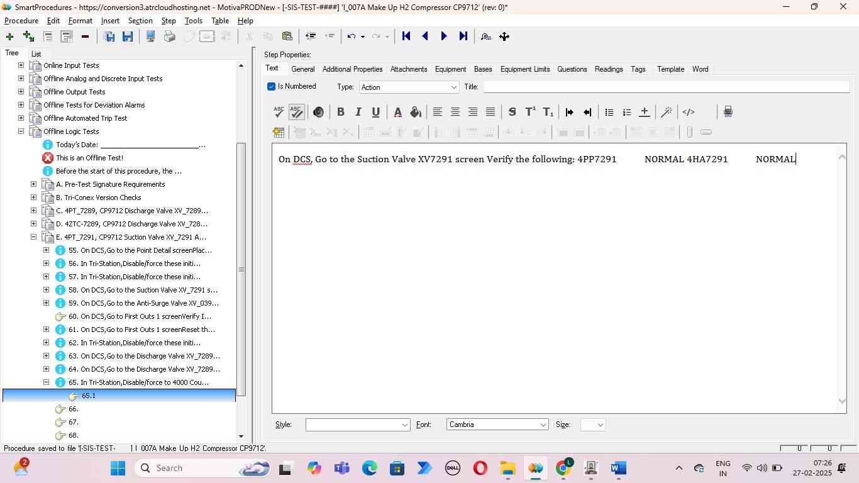Screen dimensions: 859x483
Task: Click the red minus delete step icon
Action: click(x=85, y=36)
